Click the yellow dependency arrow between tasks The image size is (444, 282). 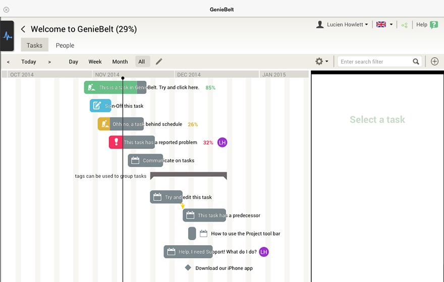(x=183, y=205)
